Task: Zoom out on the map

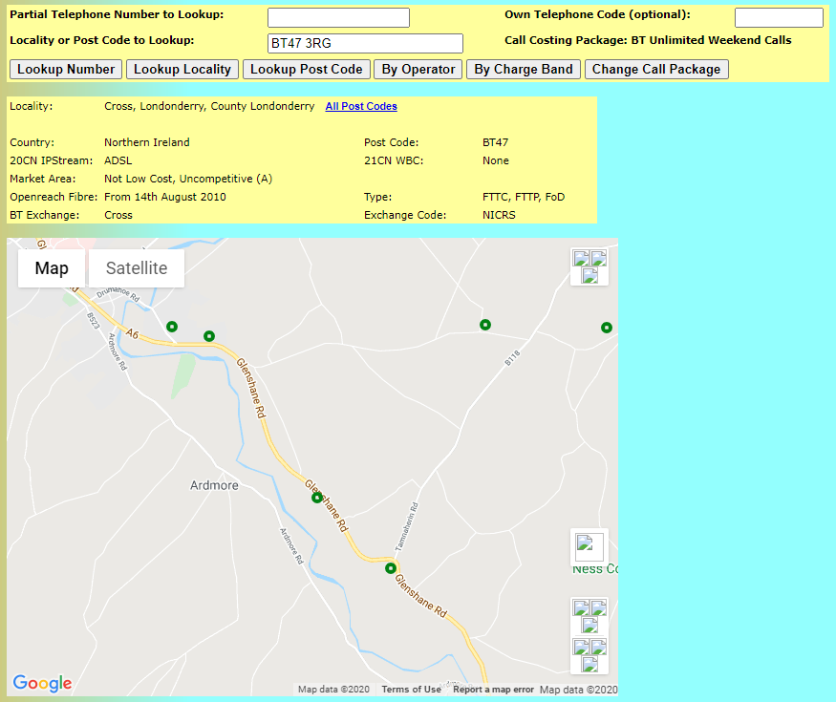Action: click(589, 655)
